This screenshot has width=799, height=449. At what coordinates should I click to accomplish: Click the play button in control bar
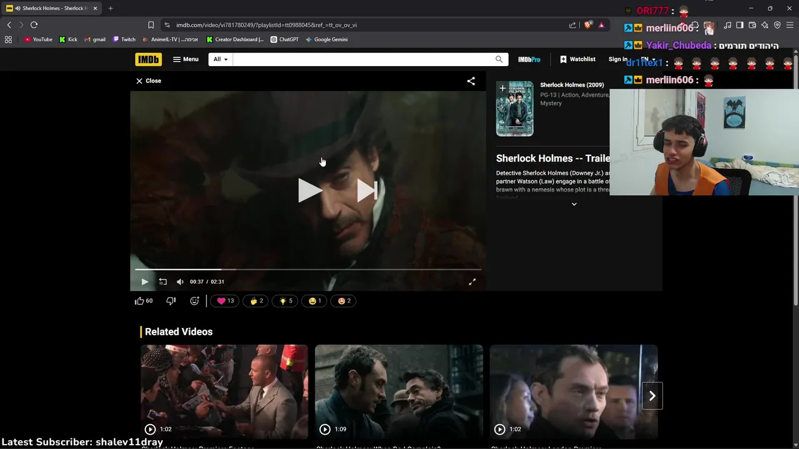tap(144, 282)
